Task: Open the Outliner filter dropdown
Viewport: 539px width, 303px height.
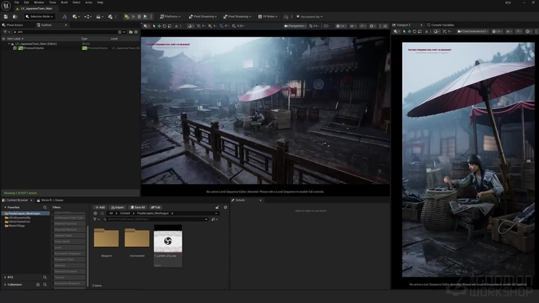Action: pyautogui.click(x=7, y=32)
